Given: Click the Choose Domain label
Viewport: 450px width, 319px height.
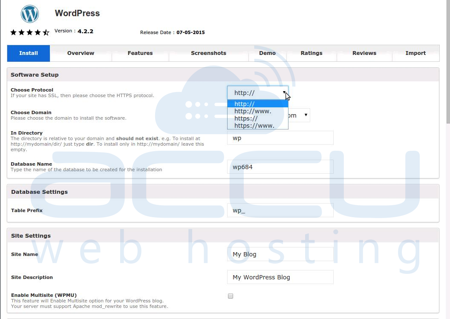Looking at the screenshot, I should coord(31,112).
